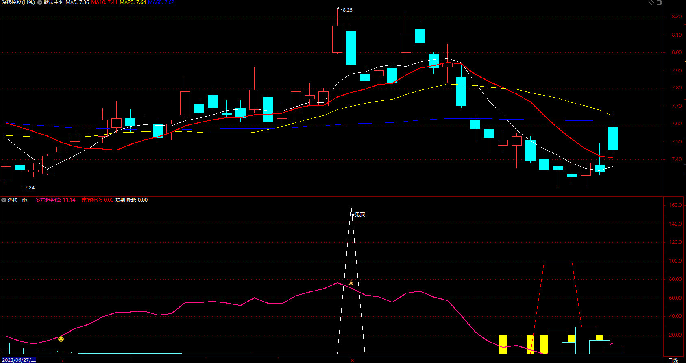Click the diamond icon at top right
Viewport: 686px width, 363px height.
point(651,2)
